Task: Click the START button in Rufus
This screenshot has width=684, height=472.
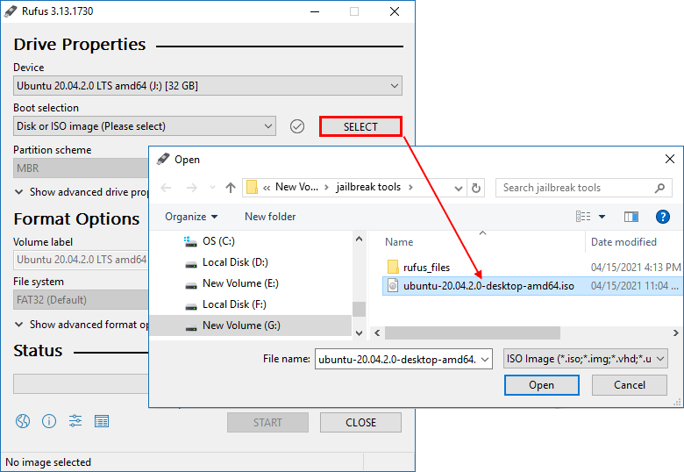Action: tap(267, 423)
